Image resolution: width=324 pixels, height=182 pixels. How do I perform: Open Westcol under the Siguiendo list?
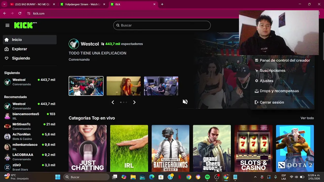click(x=30, y=82)
